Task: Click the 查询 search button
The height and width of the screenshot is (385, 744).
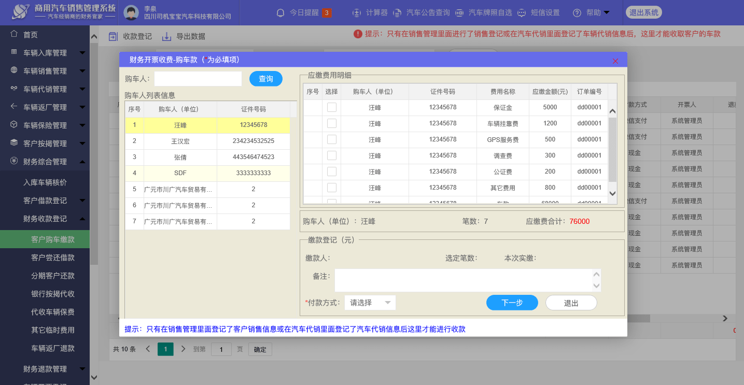Action: (x=266, y=79)
